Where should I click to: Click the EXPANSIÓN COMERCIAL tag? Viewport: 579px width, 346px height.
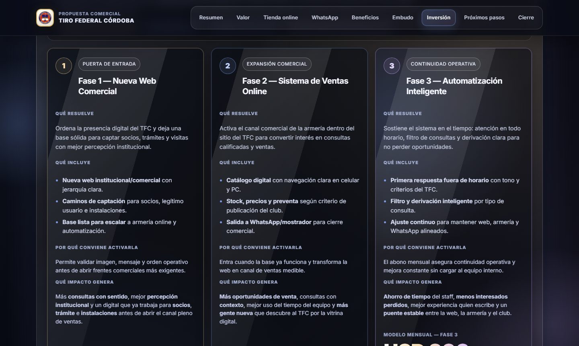tap(277, 64)
